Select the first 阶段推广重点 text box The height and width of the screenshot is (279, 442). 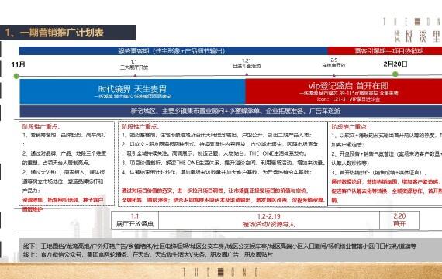67,164
